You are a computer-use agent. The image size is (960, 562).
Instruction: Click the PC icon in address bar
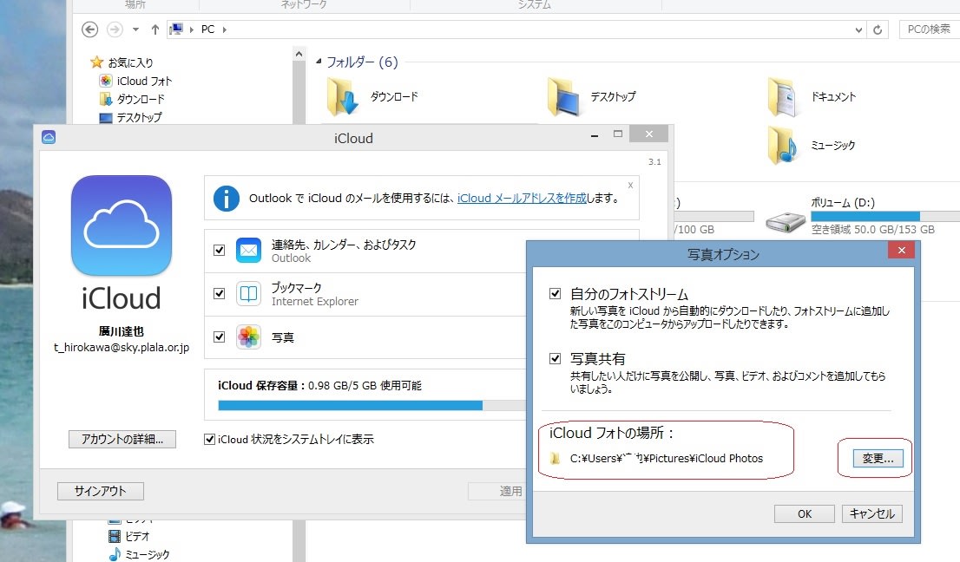[x=176, y=29]
